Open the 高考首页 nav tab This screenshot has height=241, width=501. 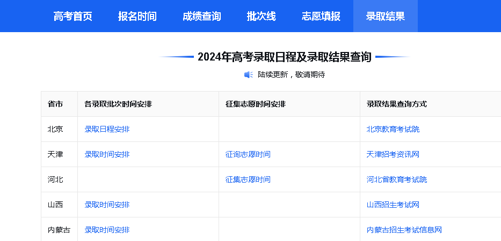pyautogui.click(x=73, y=16)
